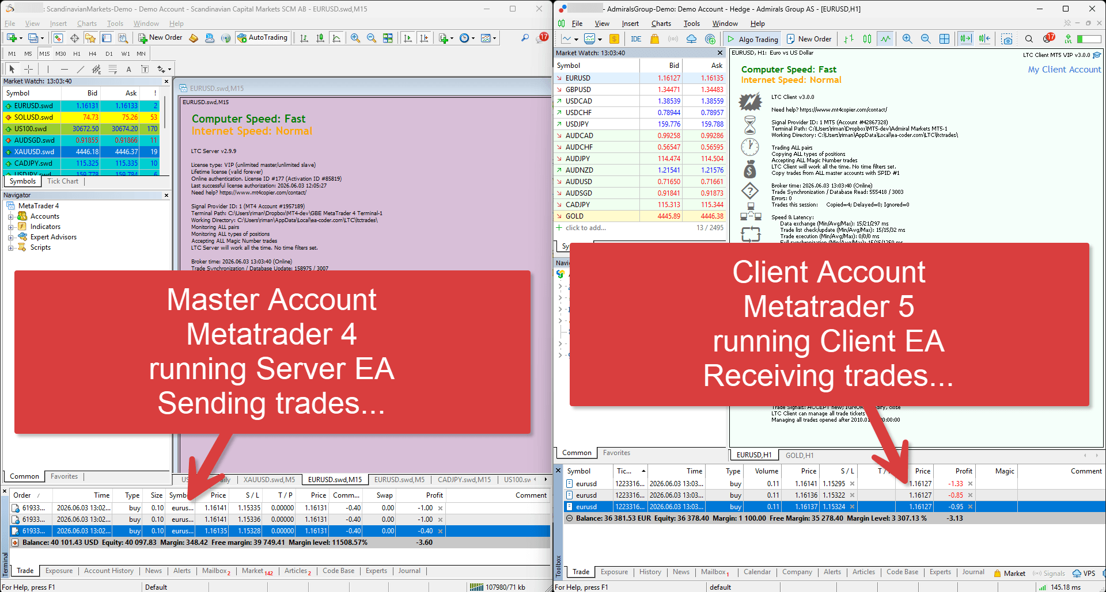The image size is (1106, 592).
Task: Select MT4 arrow cursor tool
Action: click(12, 69)
